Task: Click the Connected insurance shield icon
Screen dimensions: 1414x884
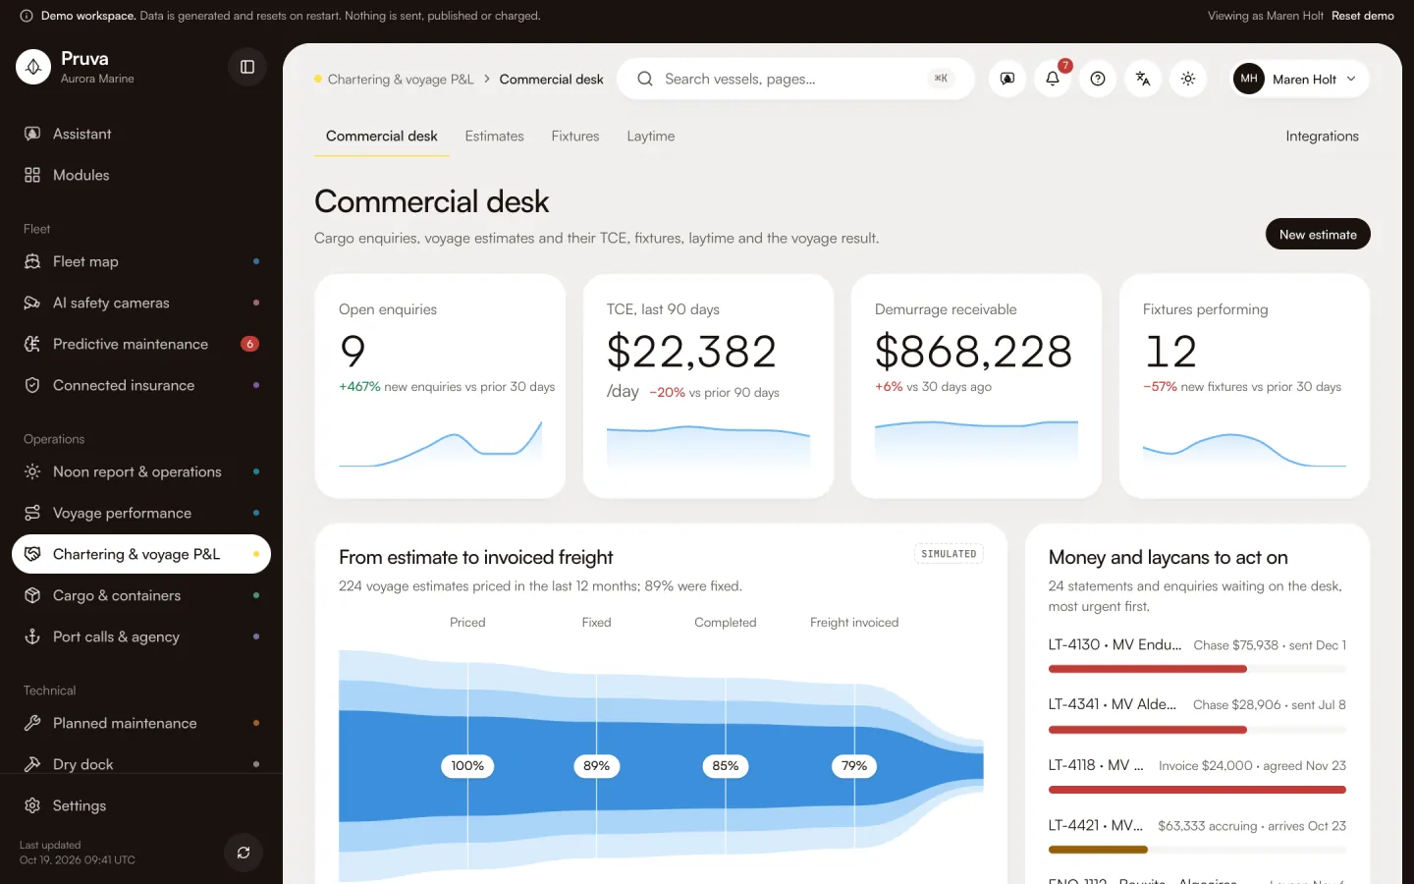Action: coord(32,385)
